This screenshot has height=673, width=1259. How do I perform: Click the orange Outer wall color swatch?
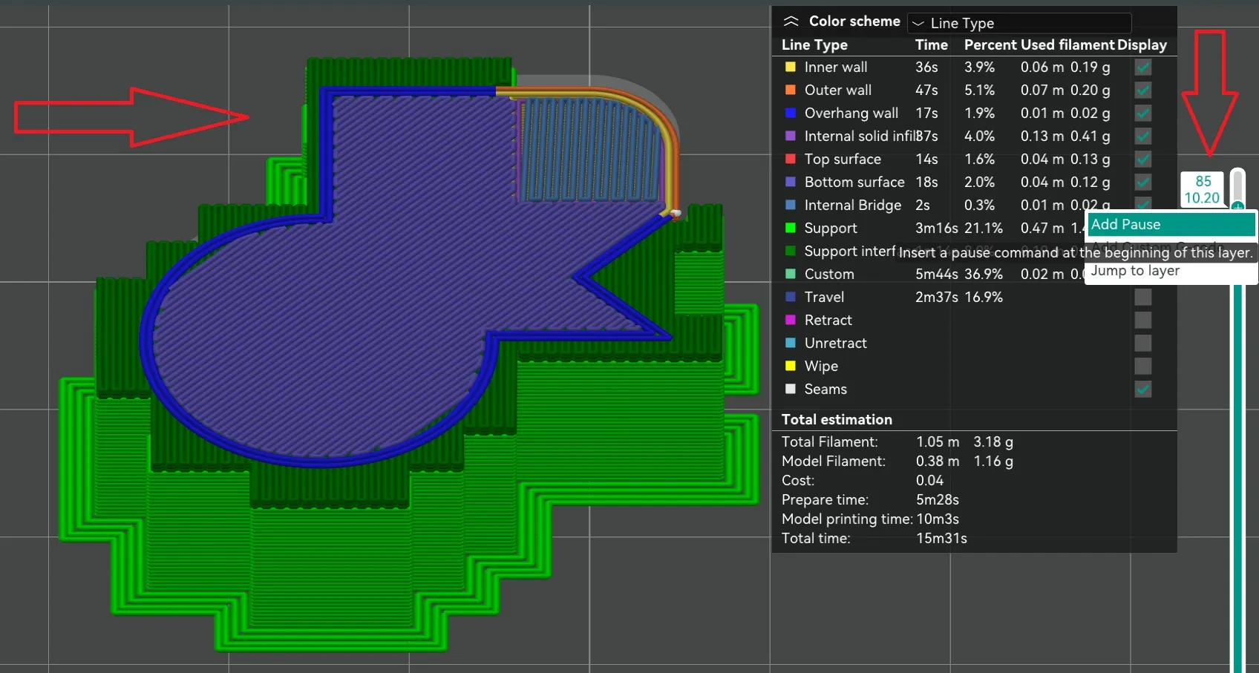click(791, 90)
